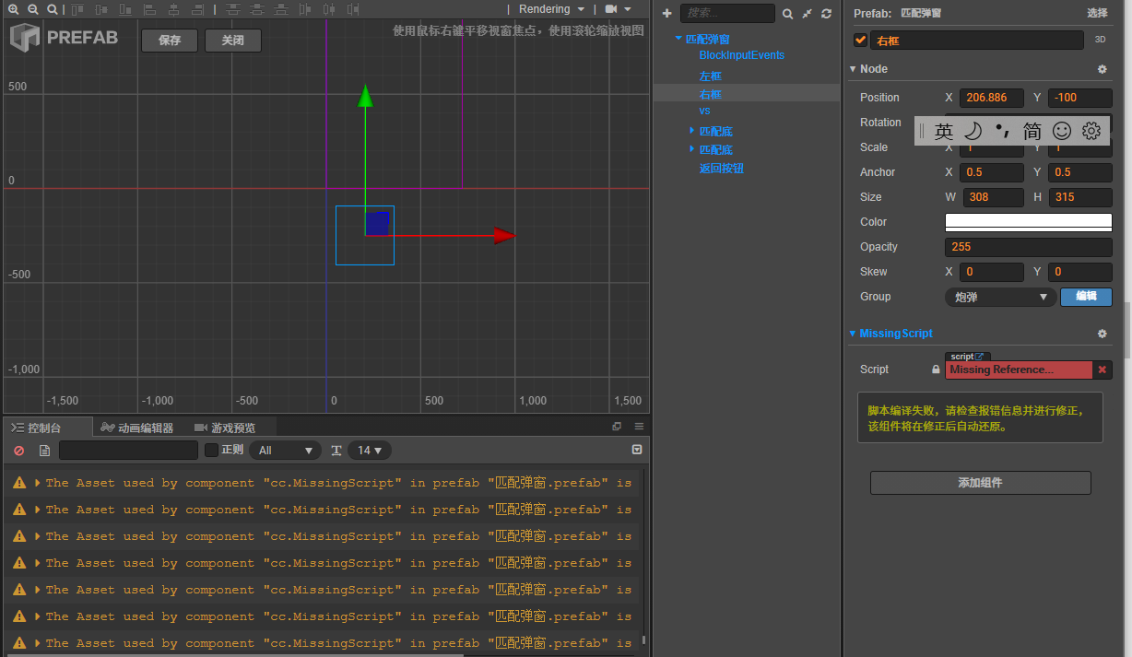Screen dimensions: 1132x657
Task: Open the console log file icon
Action: tap(43, 451)
